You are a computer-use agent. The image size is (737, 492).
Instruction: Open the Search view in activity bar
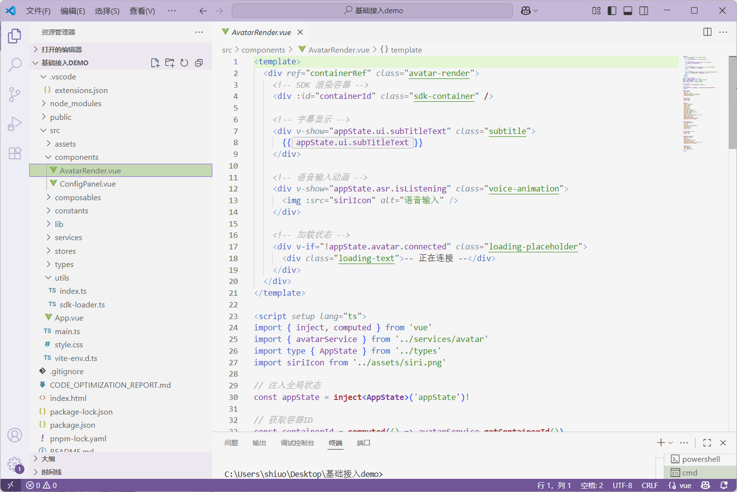coord(15,65)
